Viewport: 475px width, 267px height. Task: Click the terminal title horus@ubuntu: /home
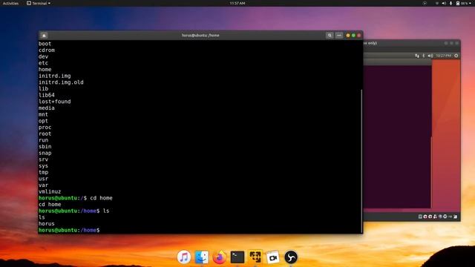(200, 36)
